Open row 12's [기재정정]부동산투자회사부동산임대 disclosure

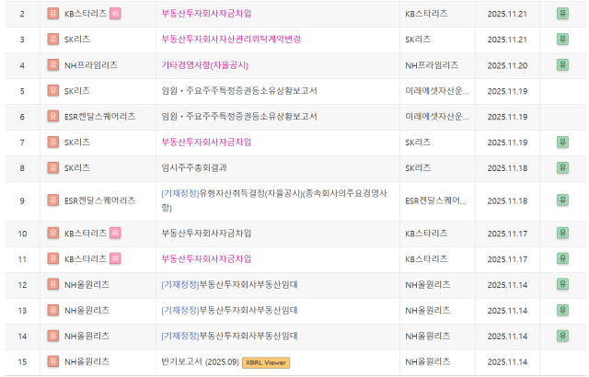[229, 284]
